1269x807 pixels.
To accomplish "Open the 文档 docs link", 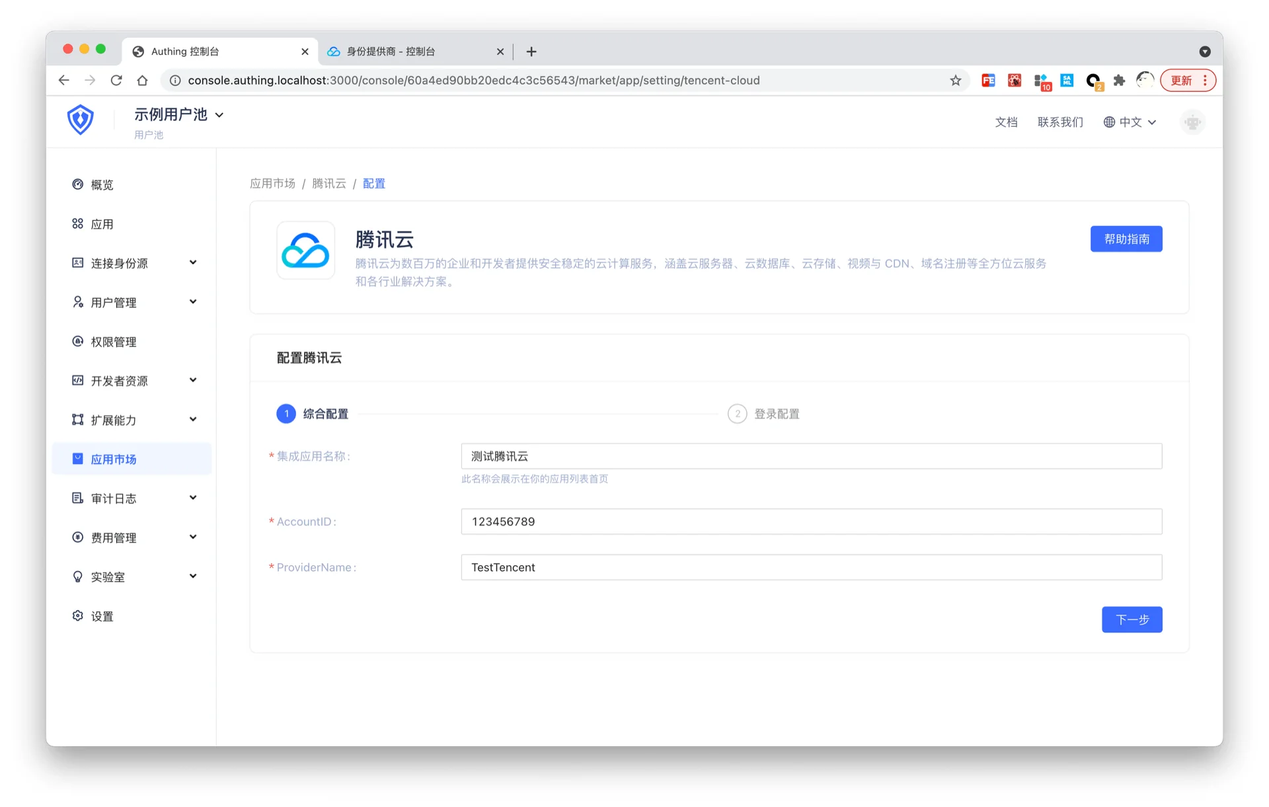I will point(1006,122).
